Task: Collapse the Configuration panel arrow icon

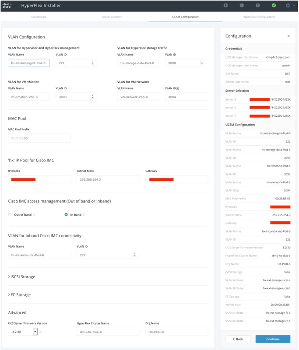Action: [289, 36]
